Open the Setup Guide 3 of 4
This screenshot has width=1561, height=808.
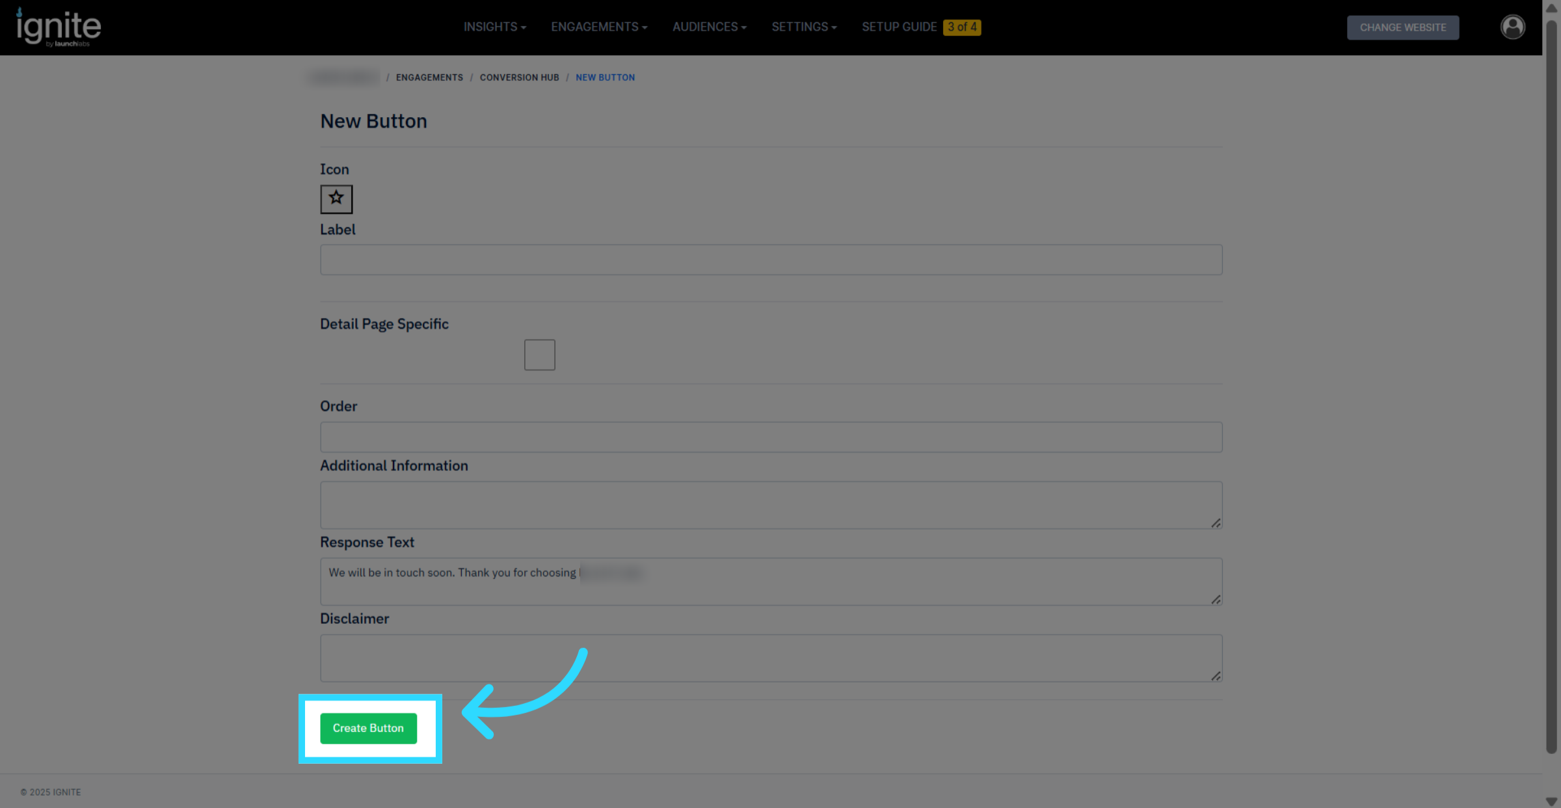(x=920, y=27)
